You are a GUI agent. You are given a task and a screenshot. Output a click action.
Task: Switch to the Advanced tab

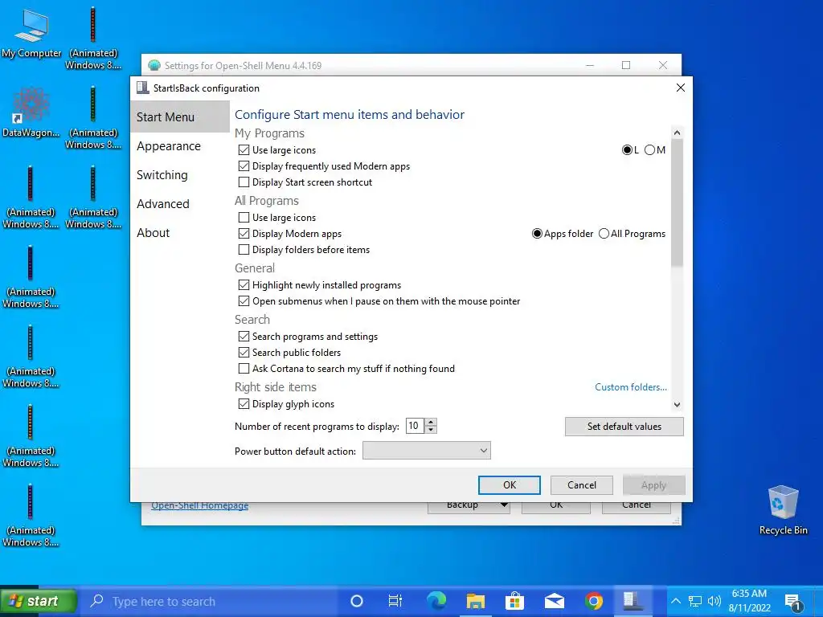click(x=180, y=203)
